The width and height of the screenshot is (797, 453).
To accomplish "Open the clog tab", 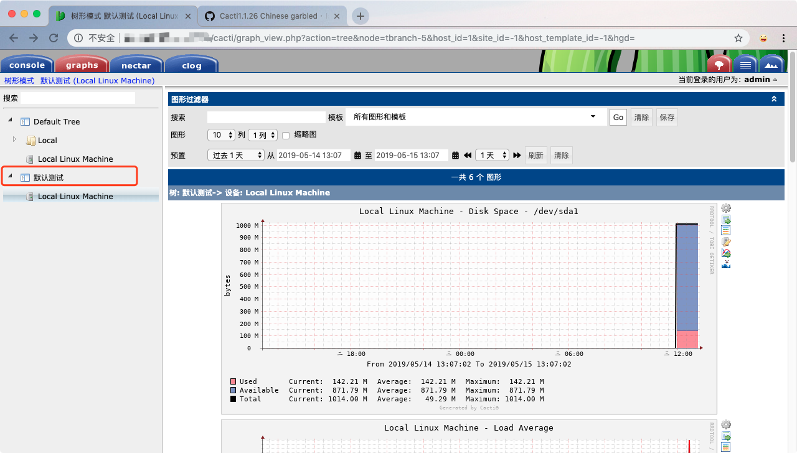I will [x=191, y=65].
